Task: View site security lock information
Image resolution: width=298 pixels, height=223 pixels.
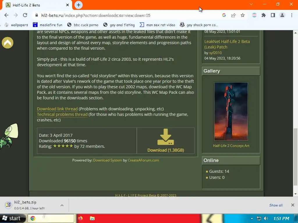Action: point(37,15)
